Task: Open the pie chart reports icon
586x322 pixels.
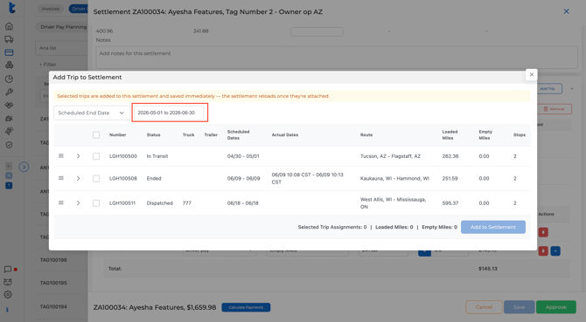Action: [9, 79]
